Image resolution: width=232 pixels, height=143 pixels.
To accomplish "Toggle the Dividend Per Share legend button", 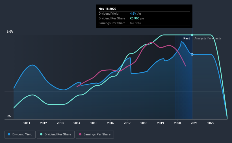I will coord(56,135).
